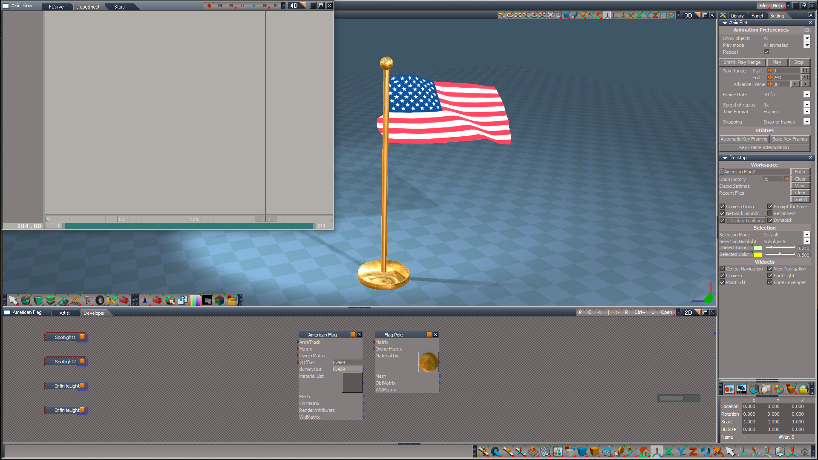Click the blue cone icon in bottom toolbar
Image resolution: width=818 pixels, height=460 pixels.
(607, 451)
